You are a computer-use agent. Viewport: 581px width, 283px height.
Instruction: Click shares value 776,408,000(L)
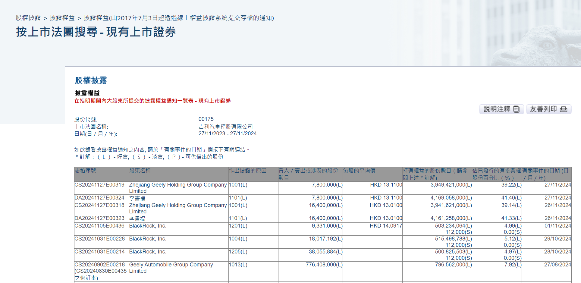click(x=324, y=265)
